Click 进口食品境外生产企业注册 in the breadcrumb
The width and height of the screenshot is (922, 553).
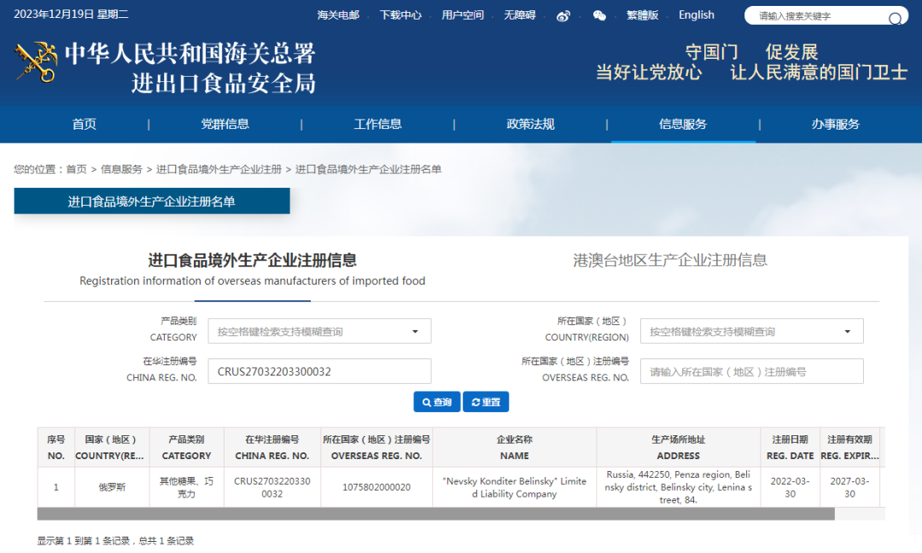click(x=219, y=169)
